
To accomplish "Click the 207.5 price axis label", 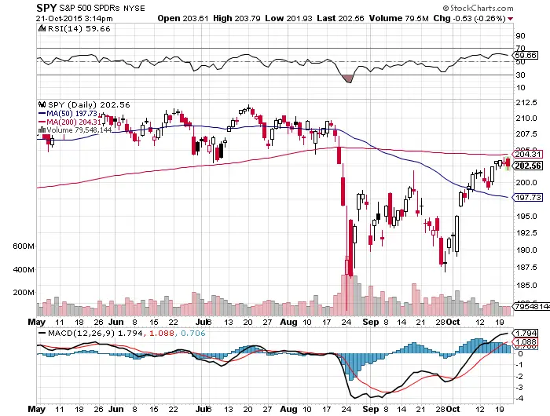I will point(526,134).
